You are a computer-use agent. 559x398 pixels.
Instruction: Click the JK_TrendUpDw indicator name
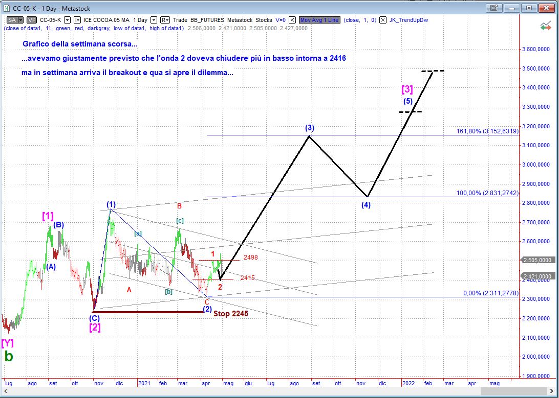point(408,20)
